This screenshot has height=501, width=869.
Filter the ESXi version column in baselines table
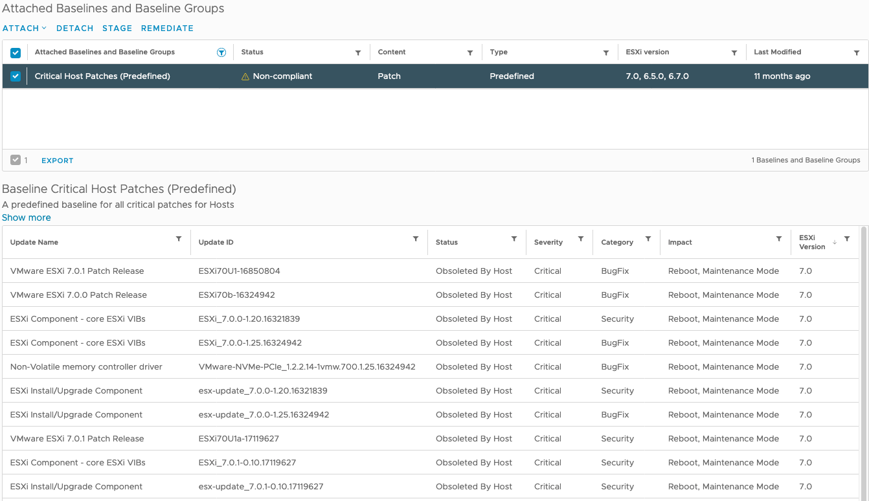click(734, 53)
